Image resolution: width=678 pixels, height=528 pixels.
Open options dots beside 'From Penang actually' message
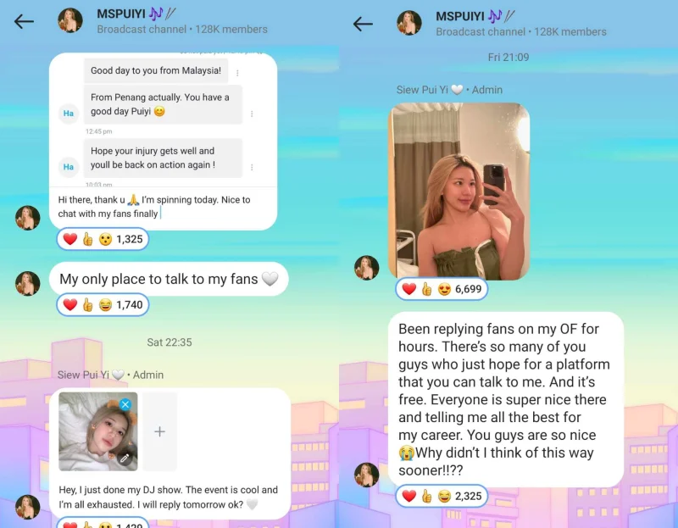pos(252,114)
